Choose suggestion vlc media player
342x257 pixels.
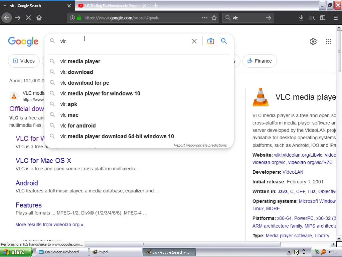coord(139,62)
